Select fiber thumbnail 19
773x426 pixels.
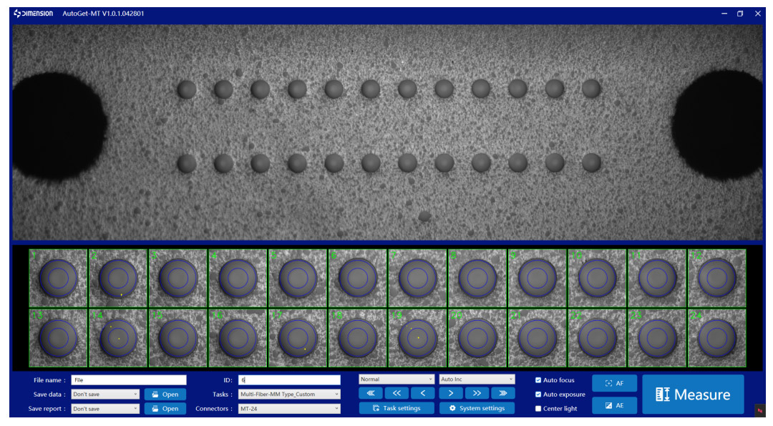pyautogui.click(x=417, y=338)
